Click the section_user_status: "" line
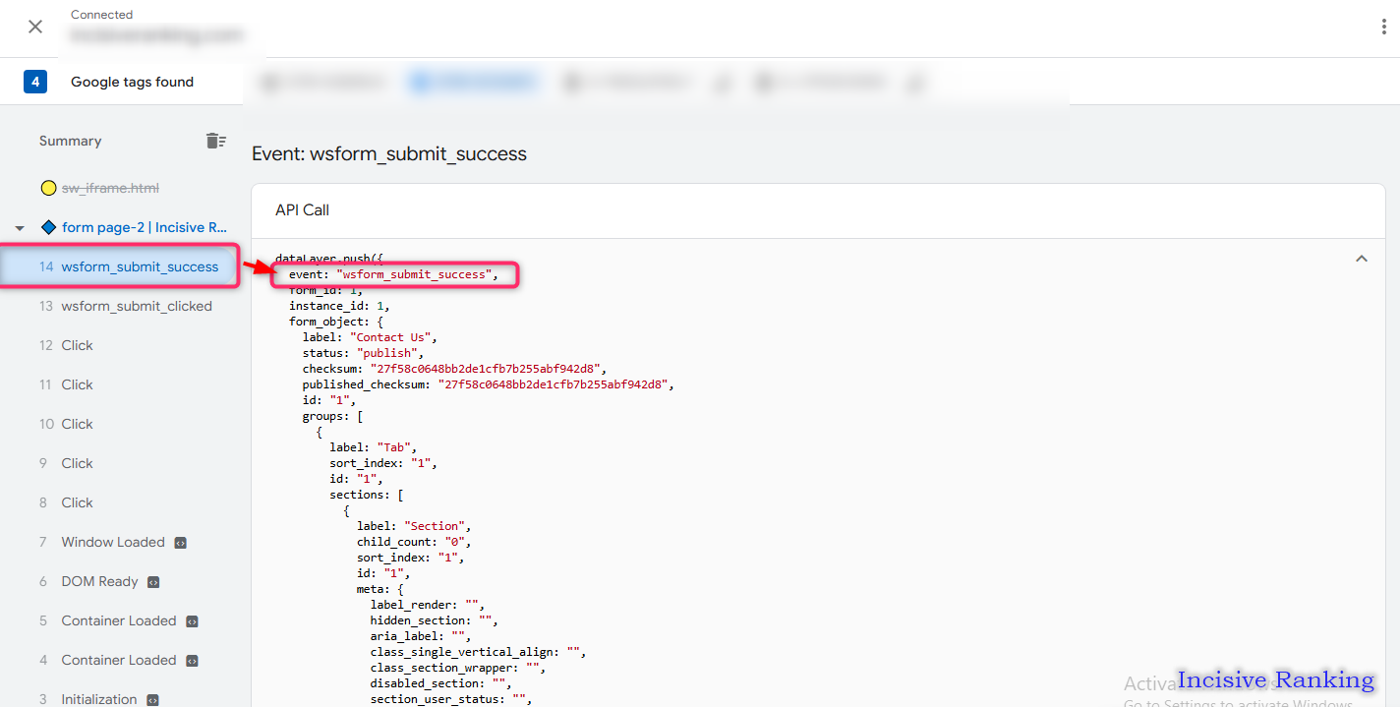The height and width of the screenshot is (707, 1400). tap(451, 699)
